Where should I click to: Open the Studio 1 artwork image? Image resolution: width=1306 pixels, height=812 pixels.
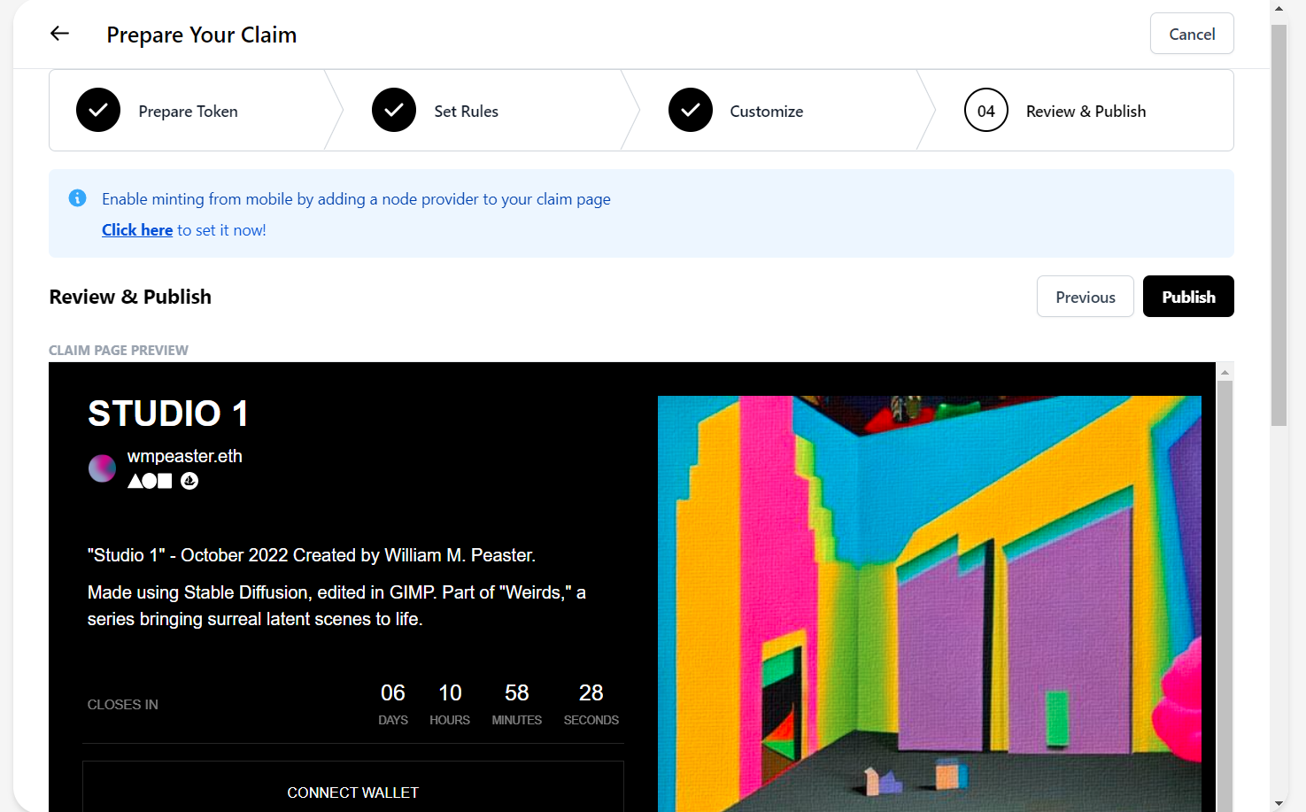930,604
